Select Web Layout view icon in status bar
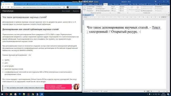Screen dimensions: 171x96 coord(151,91)
